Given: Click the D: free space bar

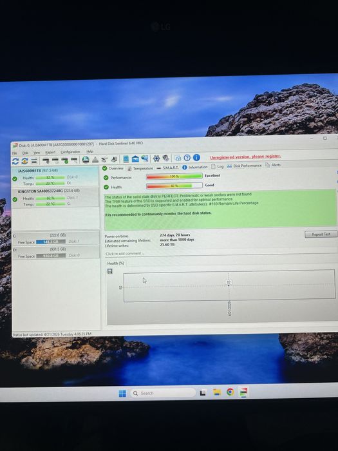Looking at the screenshot, I should tap(51, 256).
